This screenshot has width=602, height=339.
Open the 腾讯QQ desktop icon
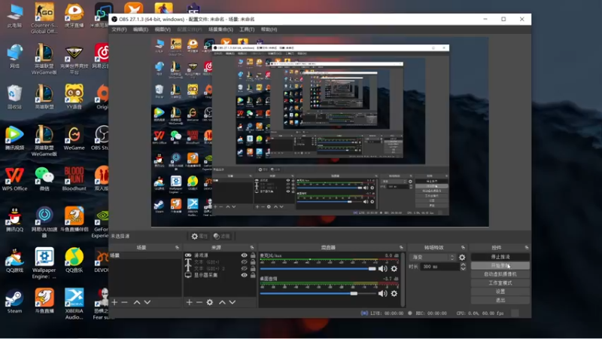point(14,220)
